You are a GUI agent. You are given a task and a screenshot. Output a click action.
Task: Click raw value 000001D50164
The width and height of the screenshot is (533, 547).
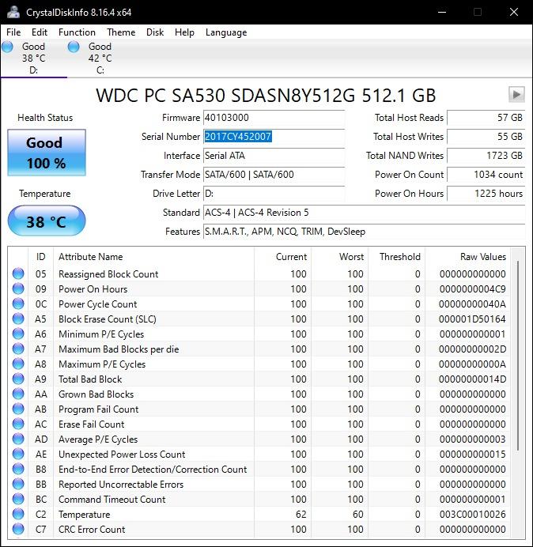coord(472,319)
